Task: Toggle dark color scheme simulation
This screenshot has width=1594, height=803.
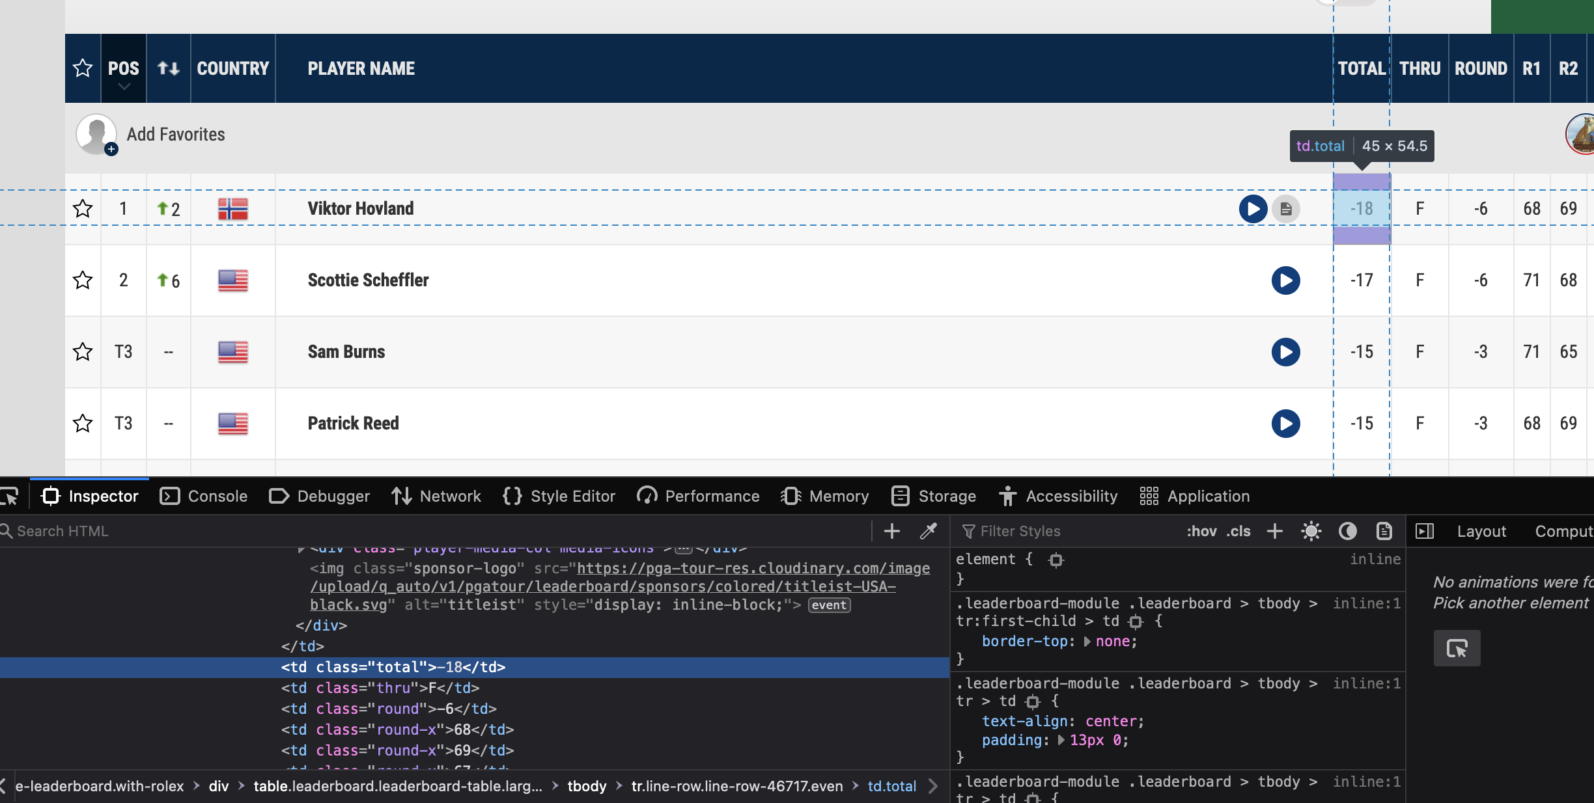Action: coord(1348,532)
